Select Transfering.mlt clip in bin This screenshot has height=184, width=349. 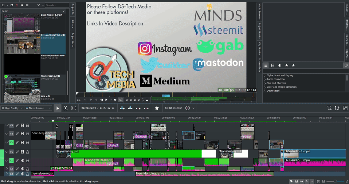pos(35,85)
